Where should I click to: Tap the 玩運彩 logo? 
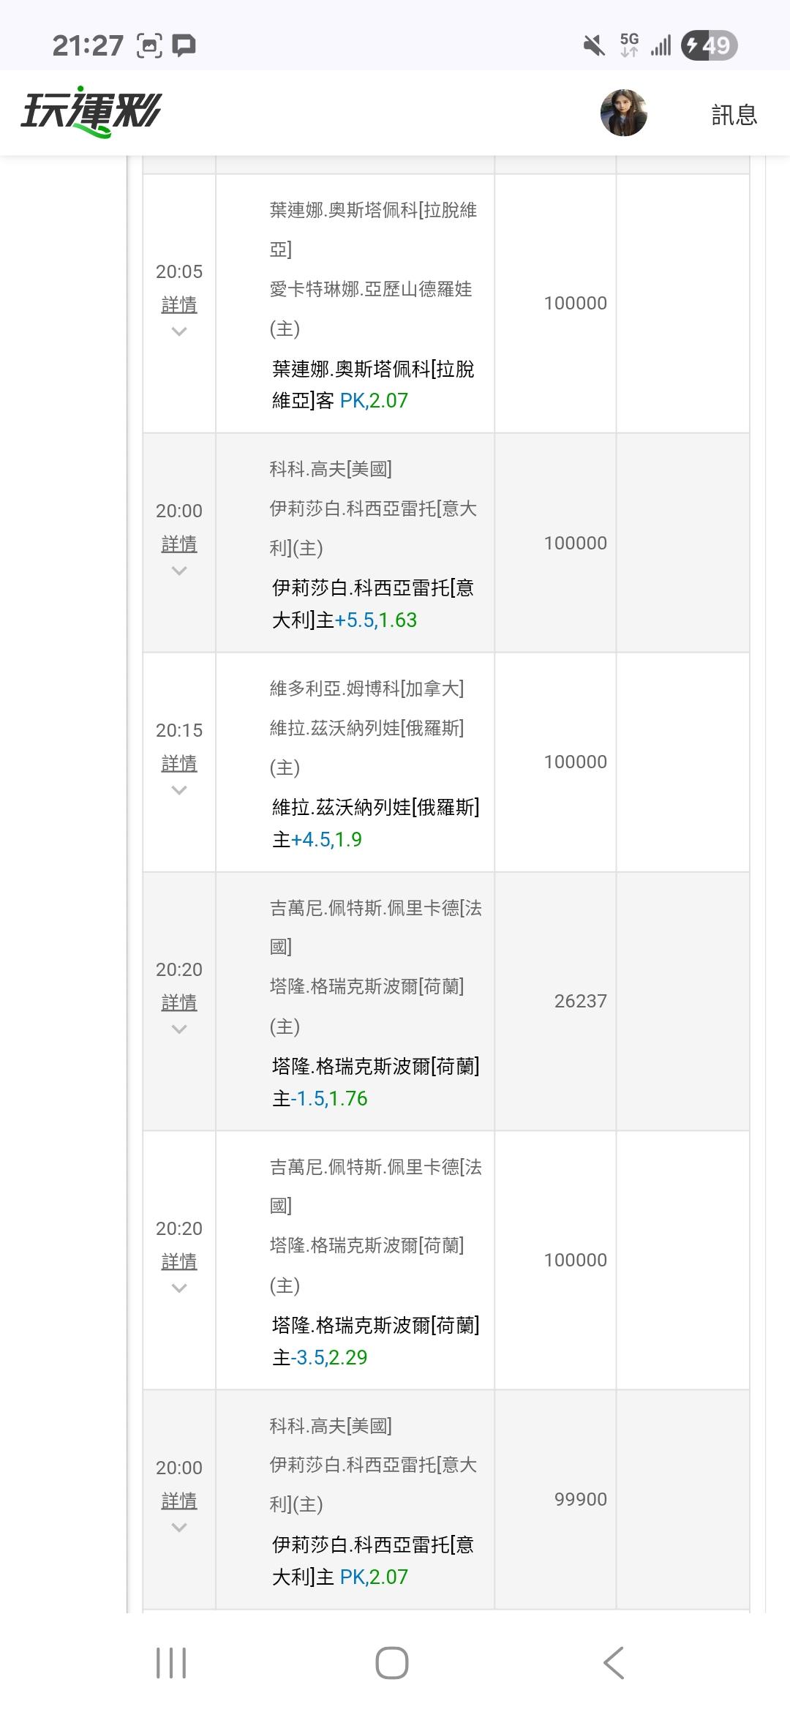click(x=91, y=113)
